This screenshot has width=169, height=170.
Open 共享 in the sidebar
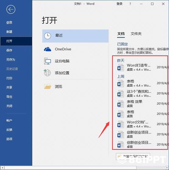[x=9, y=87]
